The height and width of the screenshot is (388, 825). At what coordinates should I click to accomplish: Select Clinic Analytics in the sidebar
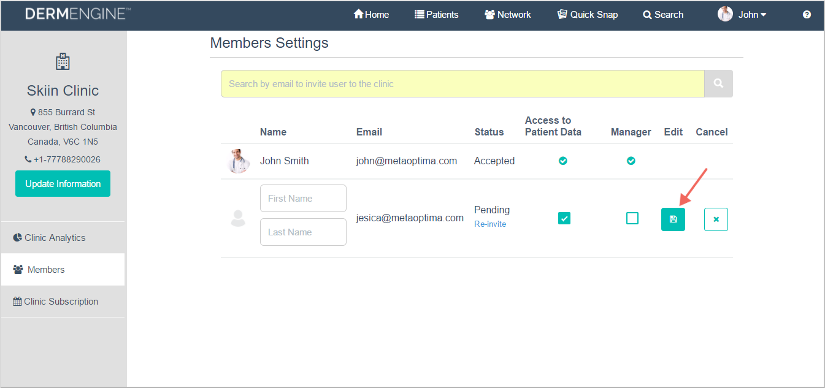(55, 238)
